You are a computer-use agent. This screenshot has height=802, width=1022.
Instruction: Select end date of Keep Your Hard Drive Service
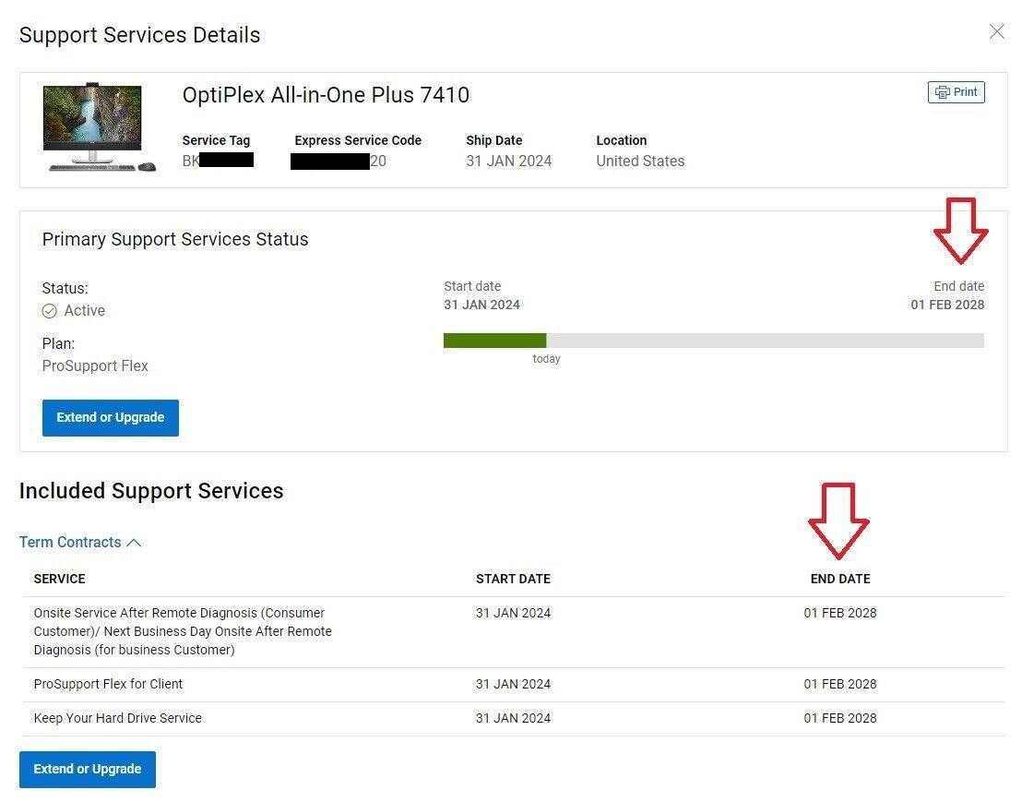pos(840,718)
